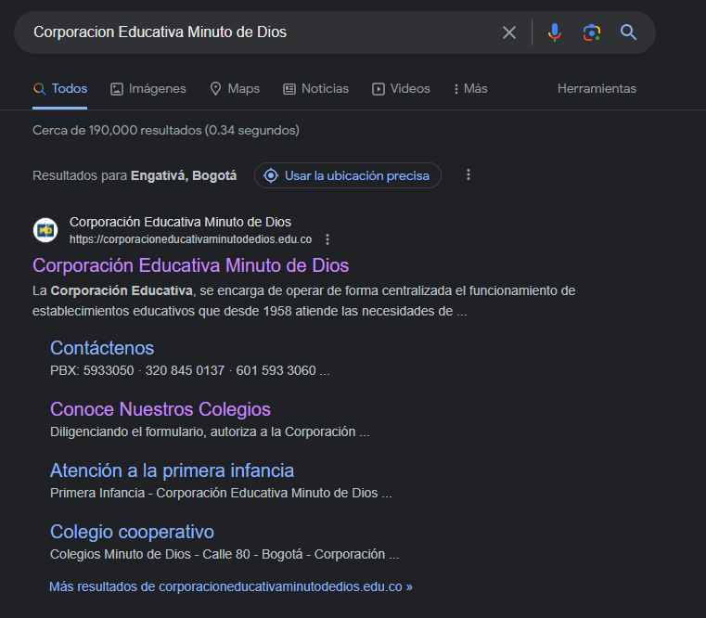
Task: Start voice search with the microphone icon
Action: (554, 32)
